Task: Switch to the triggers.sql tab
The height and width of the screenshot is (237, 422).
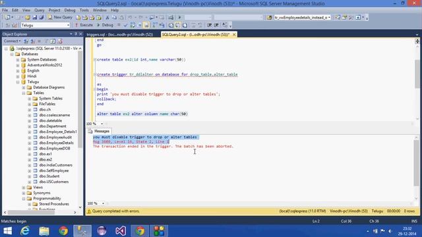Action: point(120,35)
